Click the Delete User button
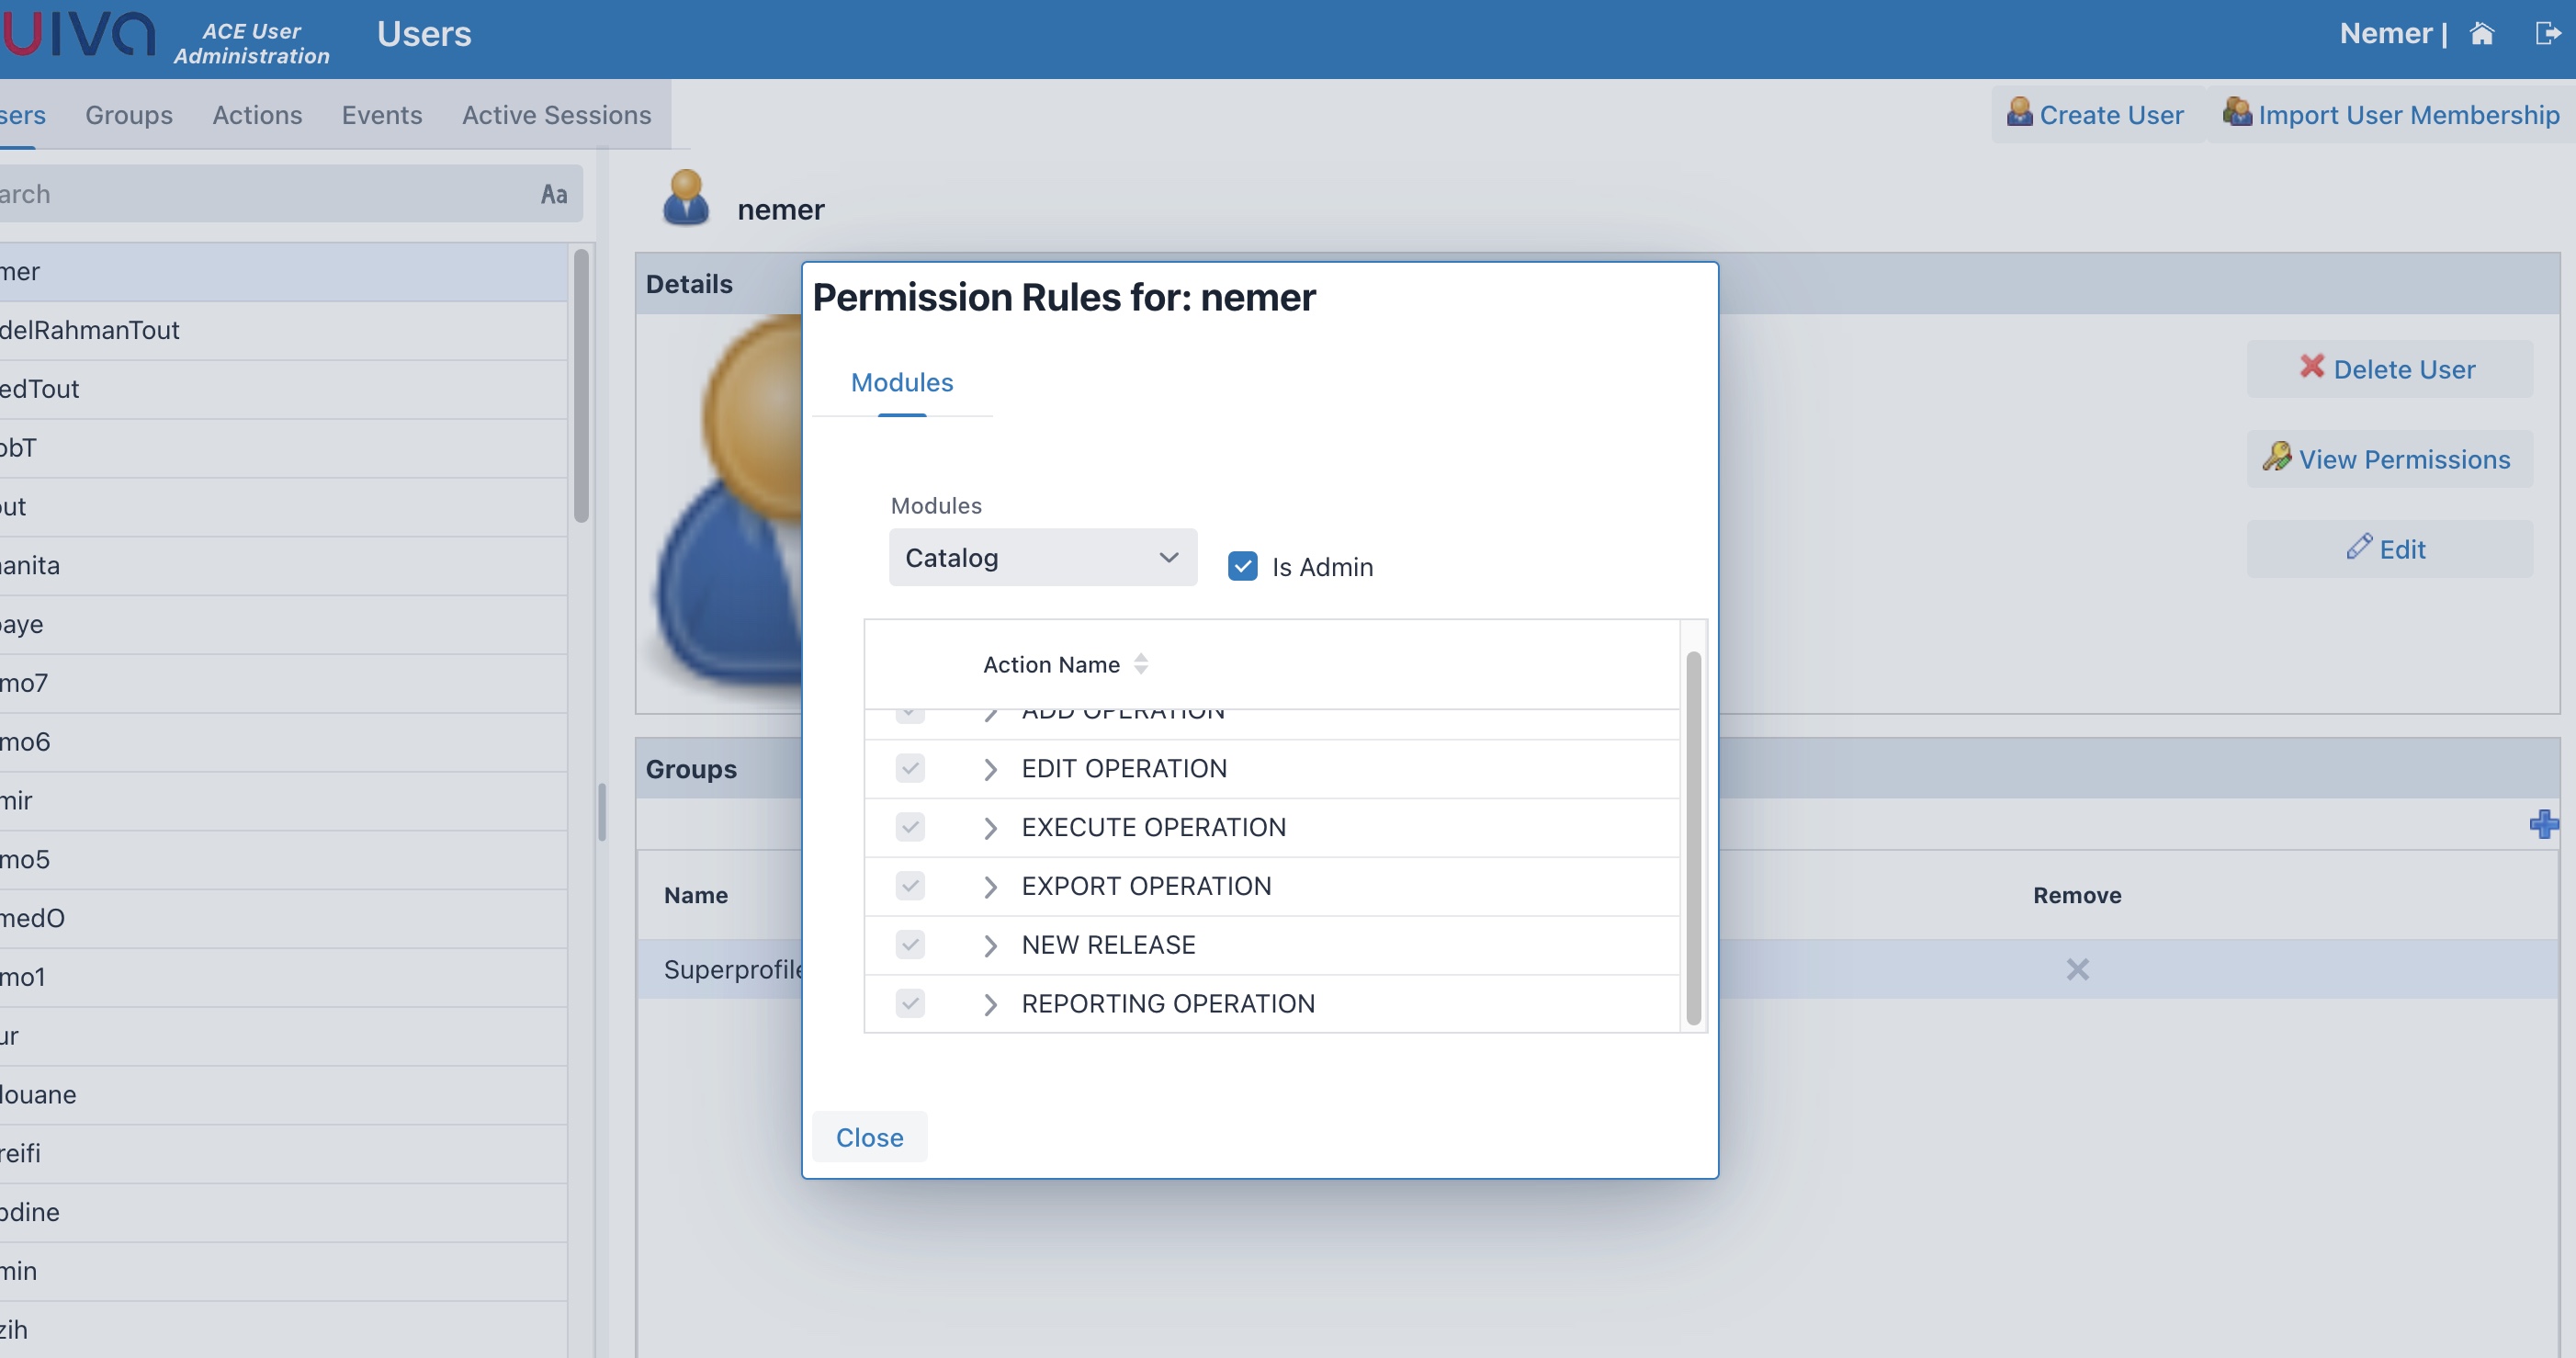This screenshot has width=2576, height=1358. coord(2389,369)
